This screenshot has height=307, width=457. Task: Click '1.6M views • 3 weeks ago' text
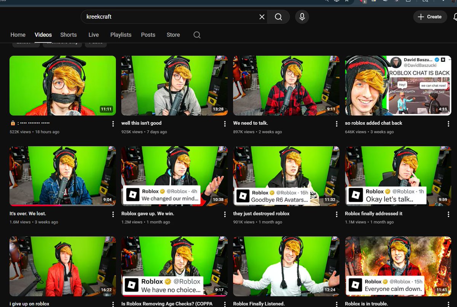(x=34, y=222)
